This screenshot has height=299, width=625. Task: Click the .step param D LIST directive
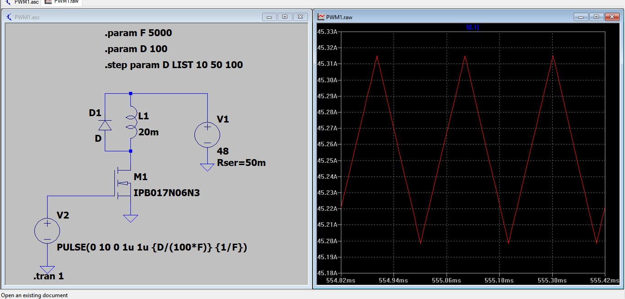173,65
